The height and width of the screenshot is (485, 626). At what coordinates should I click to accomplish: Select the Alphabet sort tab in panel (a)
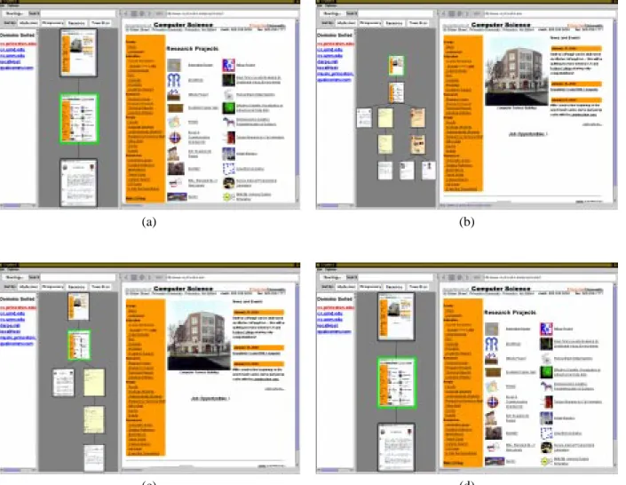click(x=28, y=23)
